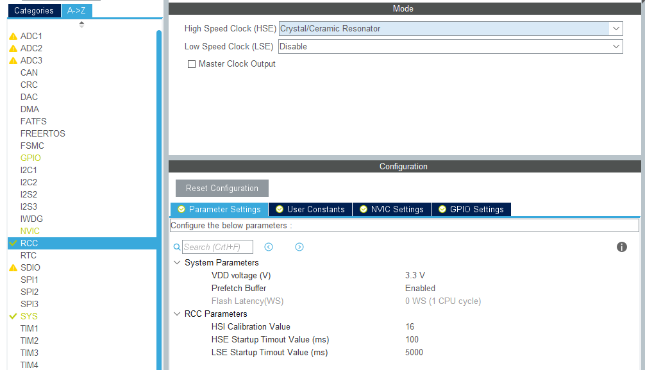
Task: Click the ADC1 warning triangle icon
Action: coord(13,36)
